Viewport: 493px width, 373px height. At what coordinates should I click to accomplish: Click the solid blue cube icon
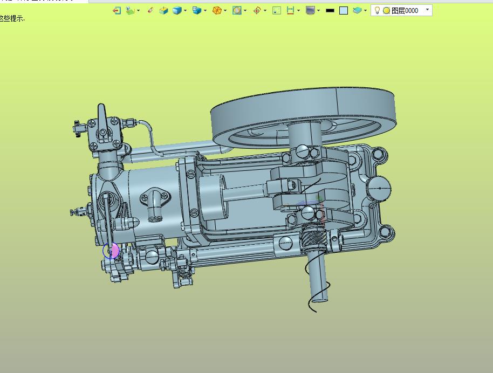(x=177, y=11)
